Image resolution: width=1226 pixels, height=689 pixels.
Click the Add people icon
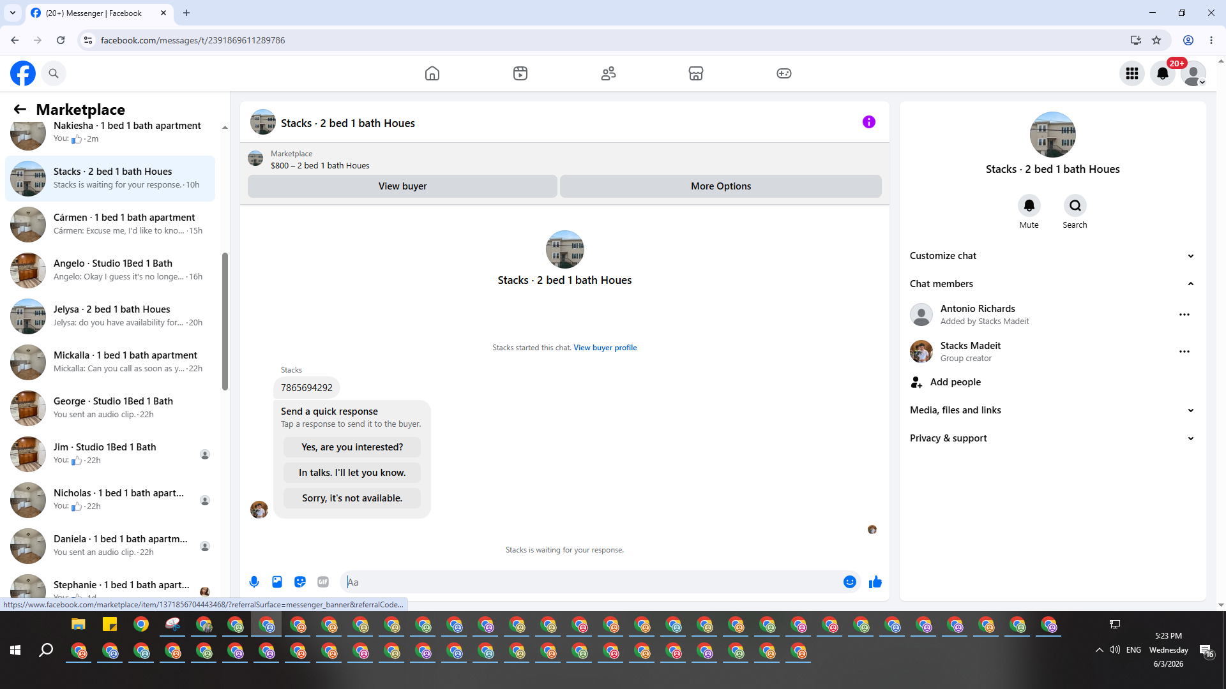pos(917,382)
